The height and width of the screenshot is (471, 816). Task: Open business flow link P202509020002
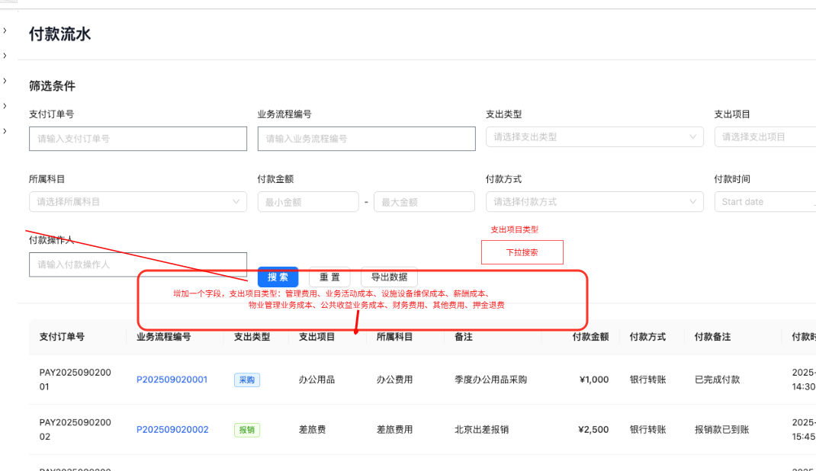pos(172,429)
